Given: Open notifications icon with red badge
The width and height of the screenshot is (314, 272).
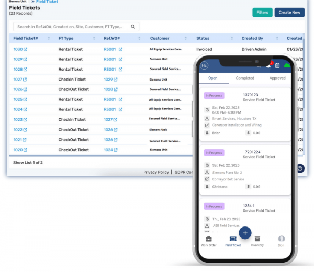Looking at the screenshot, I should tap(269, 65).
